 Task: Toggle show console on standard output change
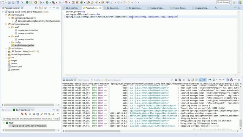[200, 80]
